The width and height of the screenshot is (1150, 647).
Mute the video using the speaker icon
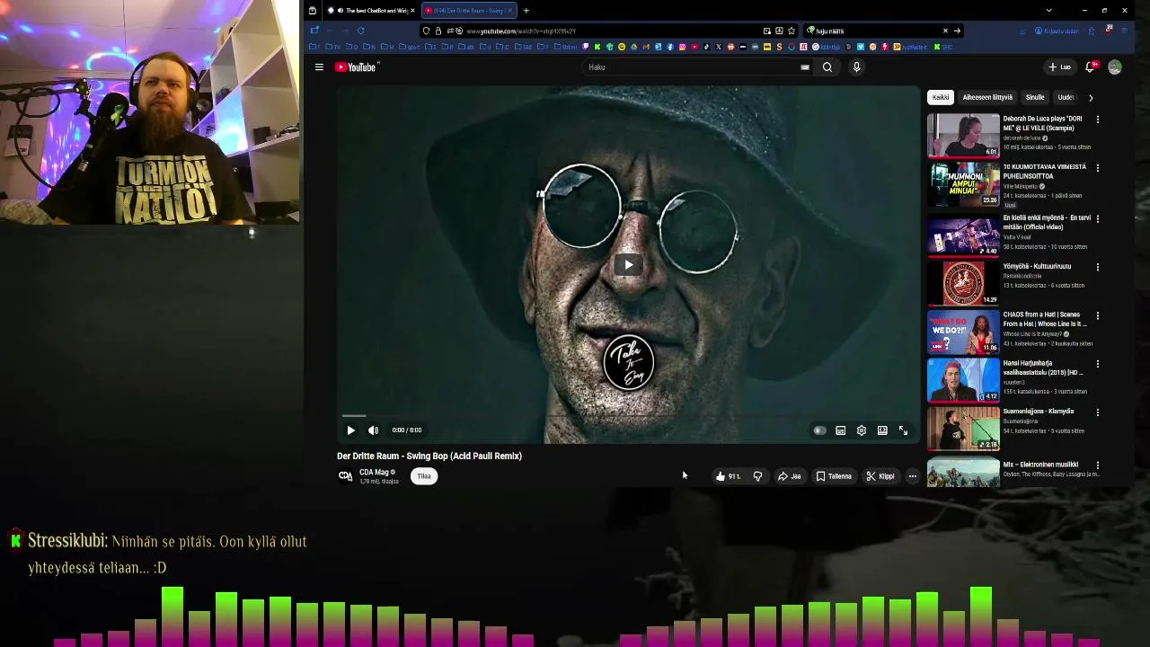coord(373,430)
